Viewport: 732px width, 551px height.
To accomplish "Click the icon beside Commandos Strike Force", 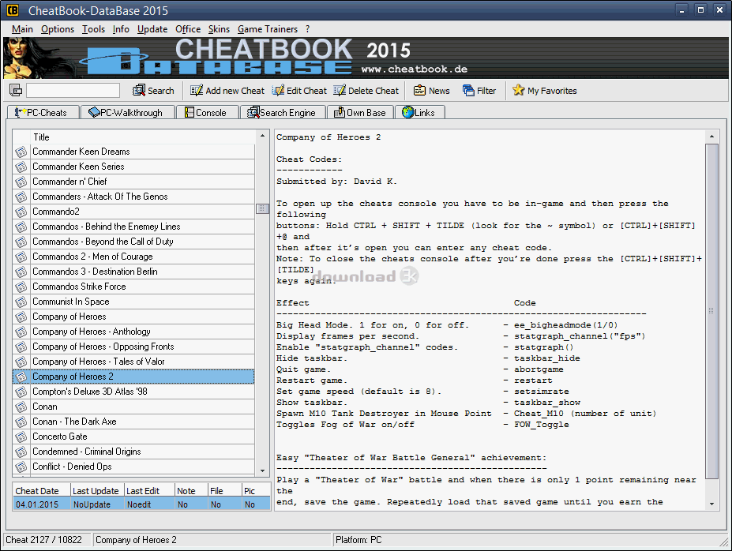I will coord(21,287).
